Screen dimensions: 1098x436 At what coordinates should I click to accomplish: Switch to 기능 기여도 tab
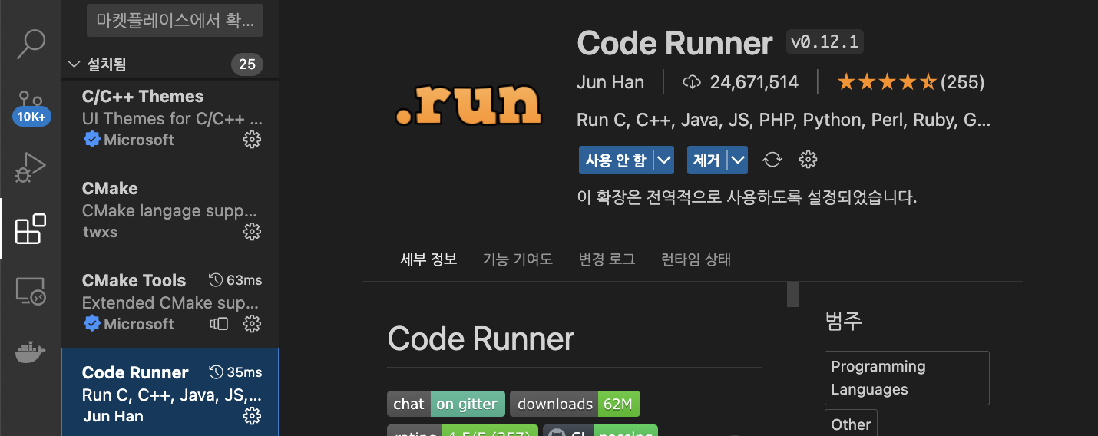pos(518,259)
